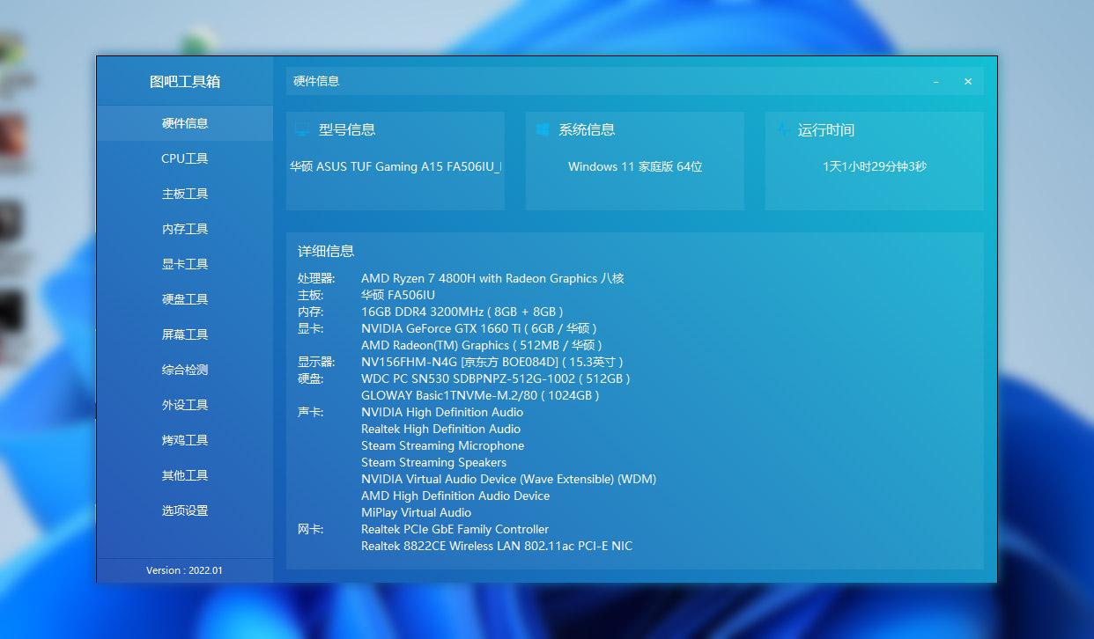Screen dimensions: 1094x639
Task: Click the 内存: label
Action: (311, 312)
